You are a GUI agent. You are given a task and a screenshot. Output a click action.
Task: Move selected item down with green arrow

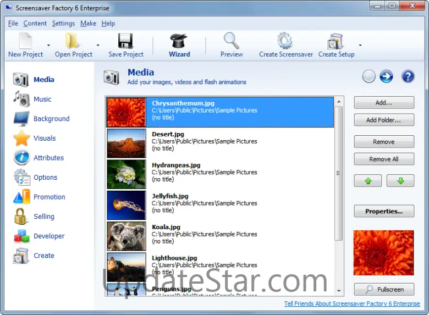coord(400,181)
